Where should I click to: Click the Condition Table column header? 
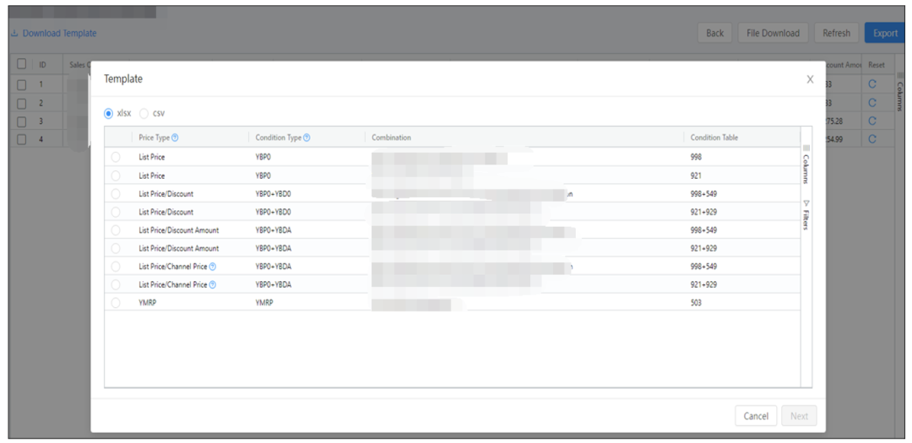(714, 138)
